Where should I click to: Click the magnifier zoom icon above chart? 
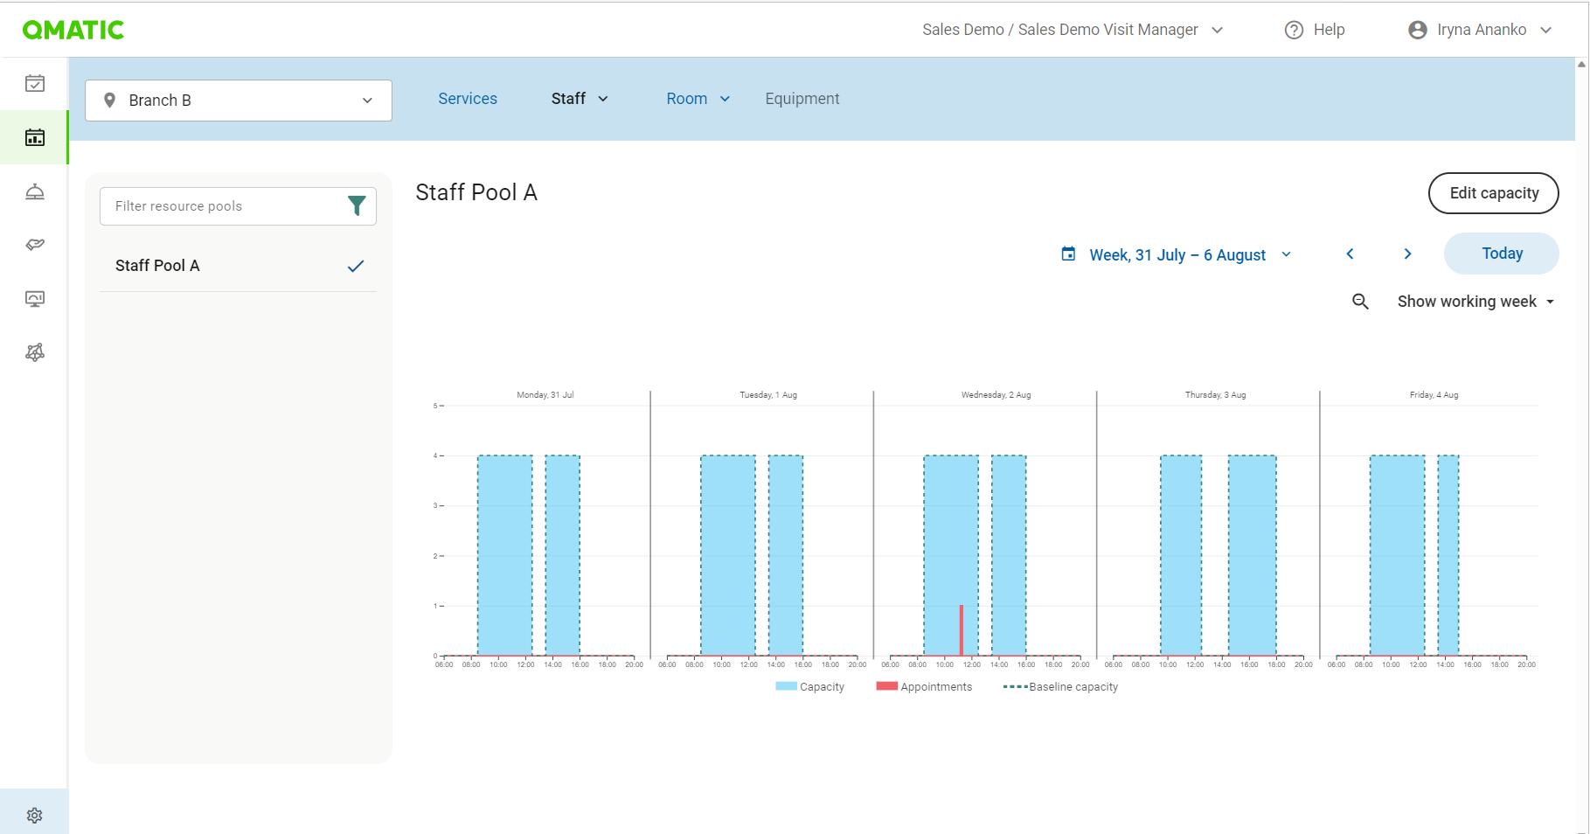pyautogui.click(x=1360, y=302)
